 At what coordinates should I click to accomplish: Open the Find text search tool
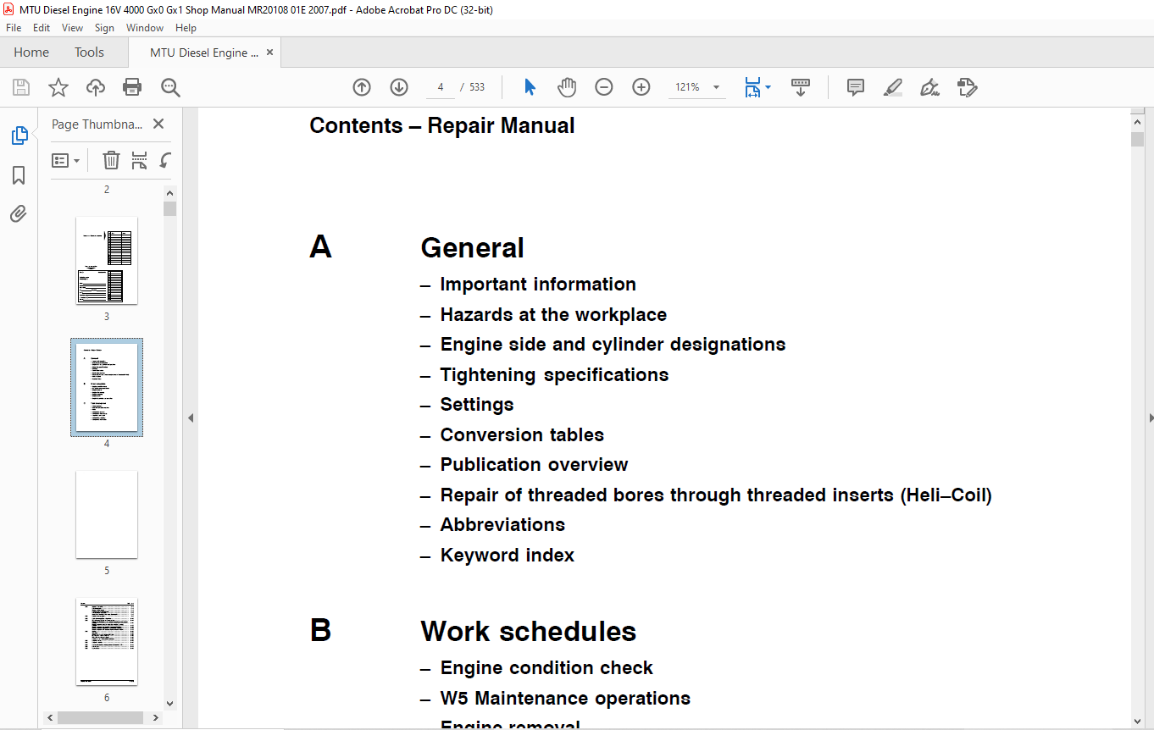pos(170,87)
